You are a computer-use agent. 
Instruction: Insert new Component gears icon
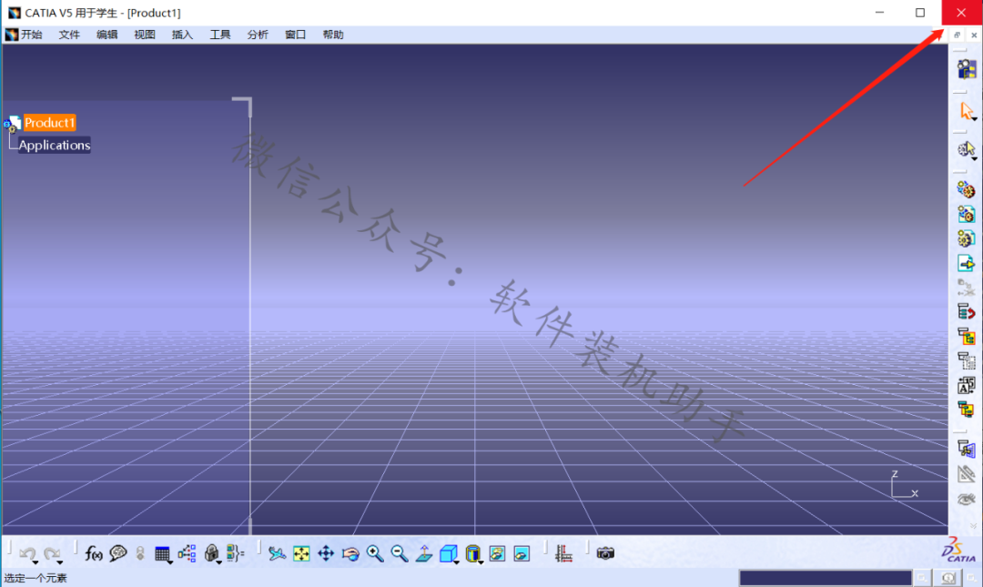966,189
